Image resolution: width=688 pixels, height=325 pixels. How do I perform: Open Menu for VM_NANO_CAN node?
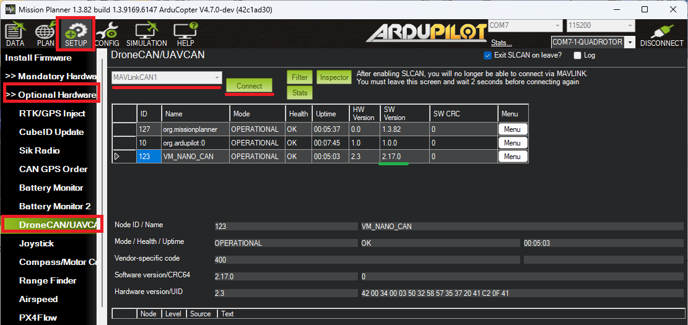(512, 157)
